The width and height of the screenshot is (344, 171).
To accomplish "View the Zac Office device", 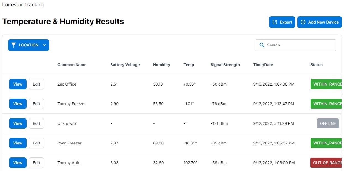I will [18, 84].
